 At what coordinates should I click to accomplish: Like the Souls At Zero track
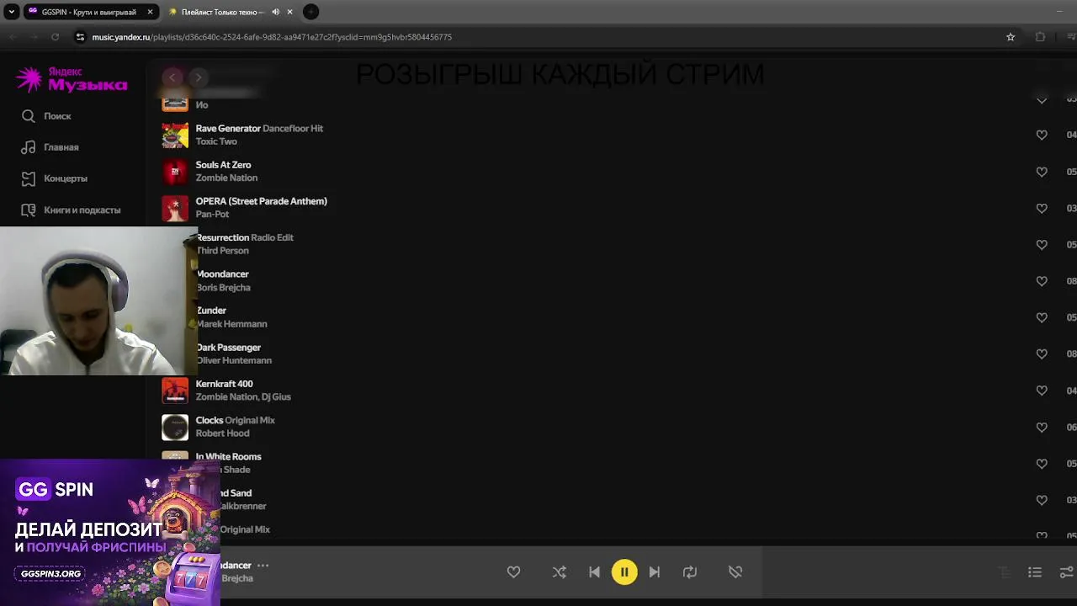coord(1042,172)
